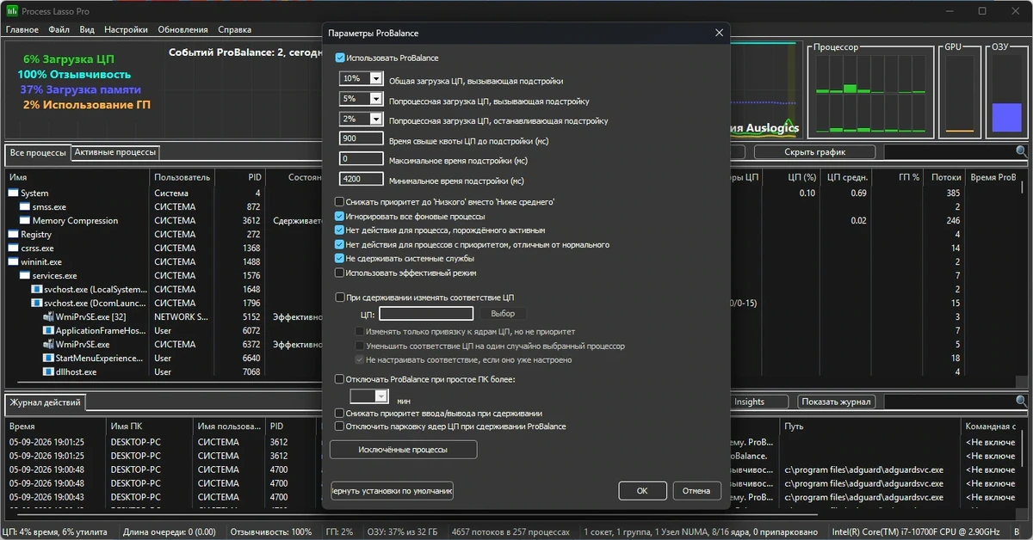Screen dimensions: 1033x540
Task: Toggle 'Нет действия для процессов с приоритетом'
Action: click(x=339, y=244)
